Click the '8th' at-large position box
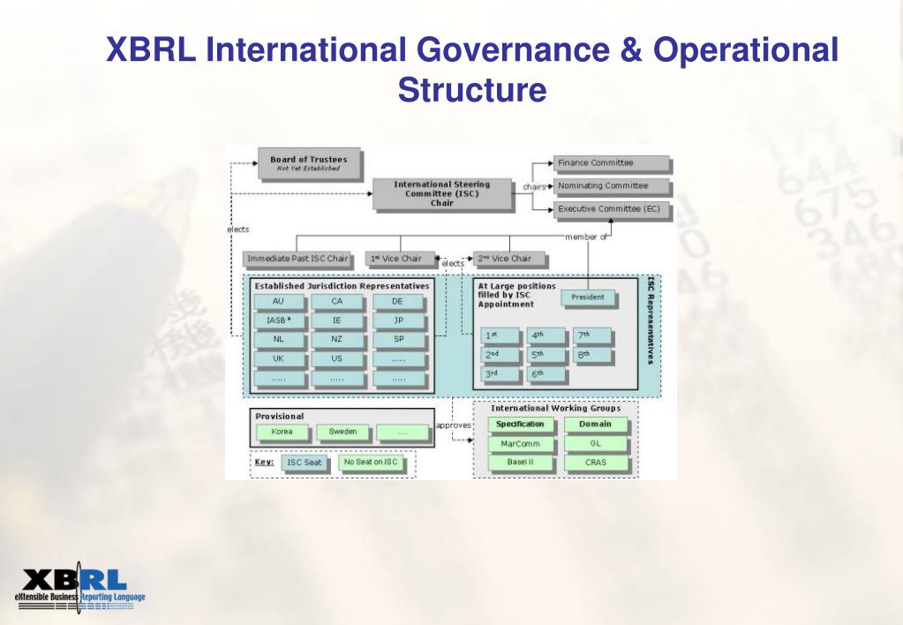 click(591, 354)
